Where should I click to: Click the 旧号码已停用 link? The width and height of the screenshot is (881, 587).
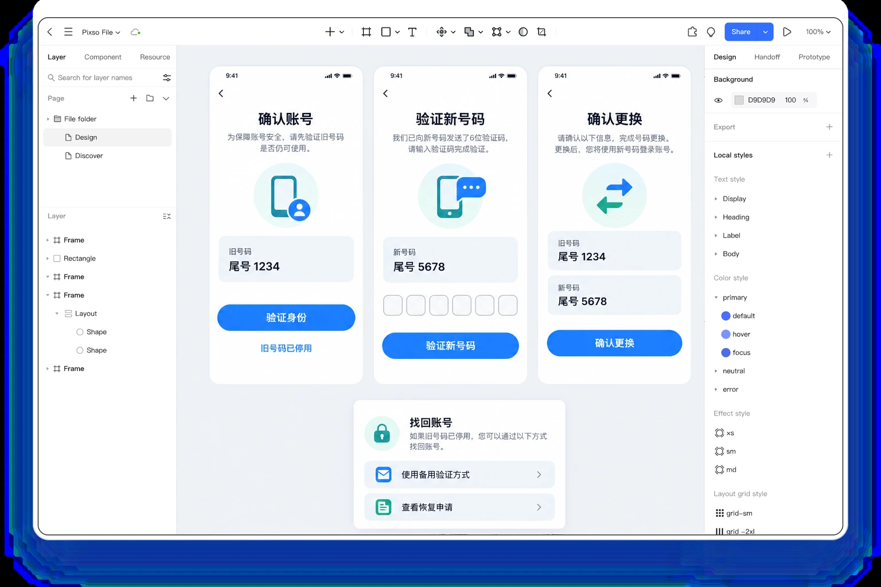tap(286, 348)
